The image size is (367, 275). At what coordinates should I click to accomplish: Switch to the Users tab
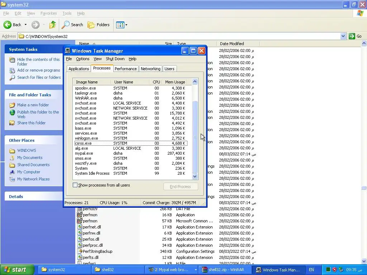point(169,69)
